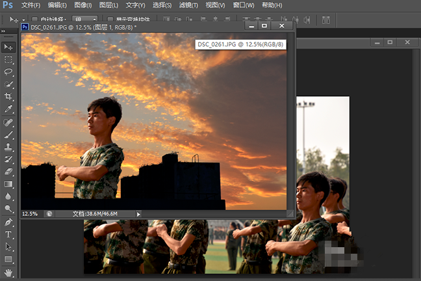421x281 pixels.
Task: Select the Gradient tool
Action: tap(8, 184)
